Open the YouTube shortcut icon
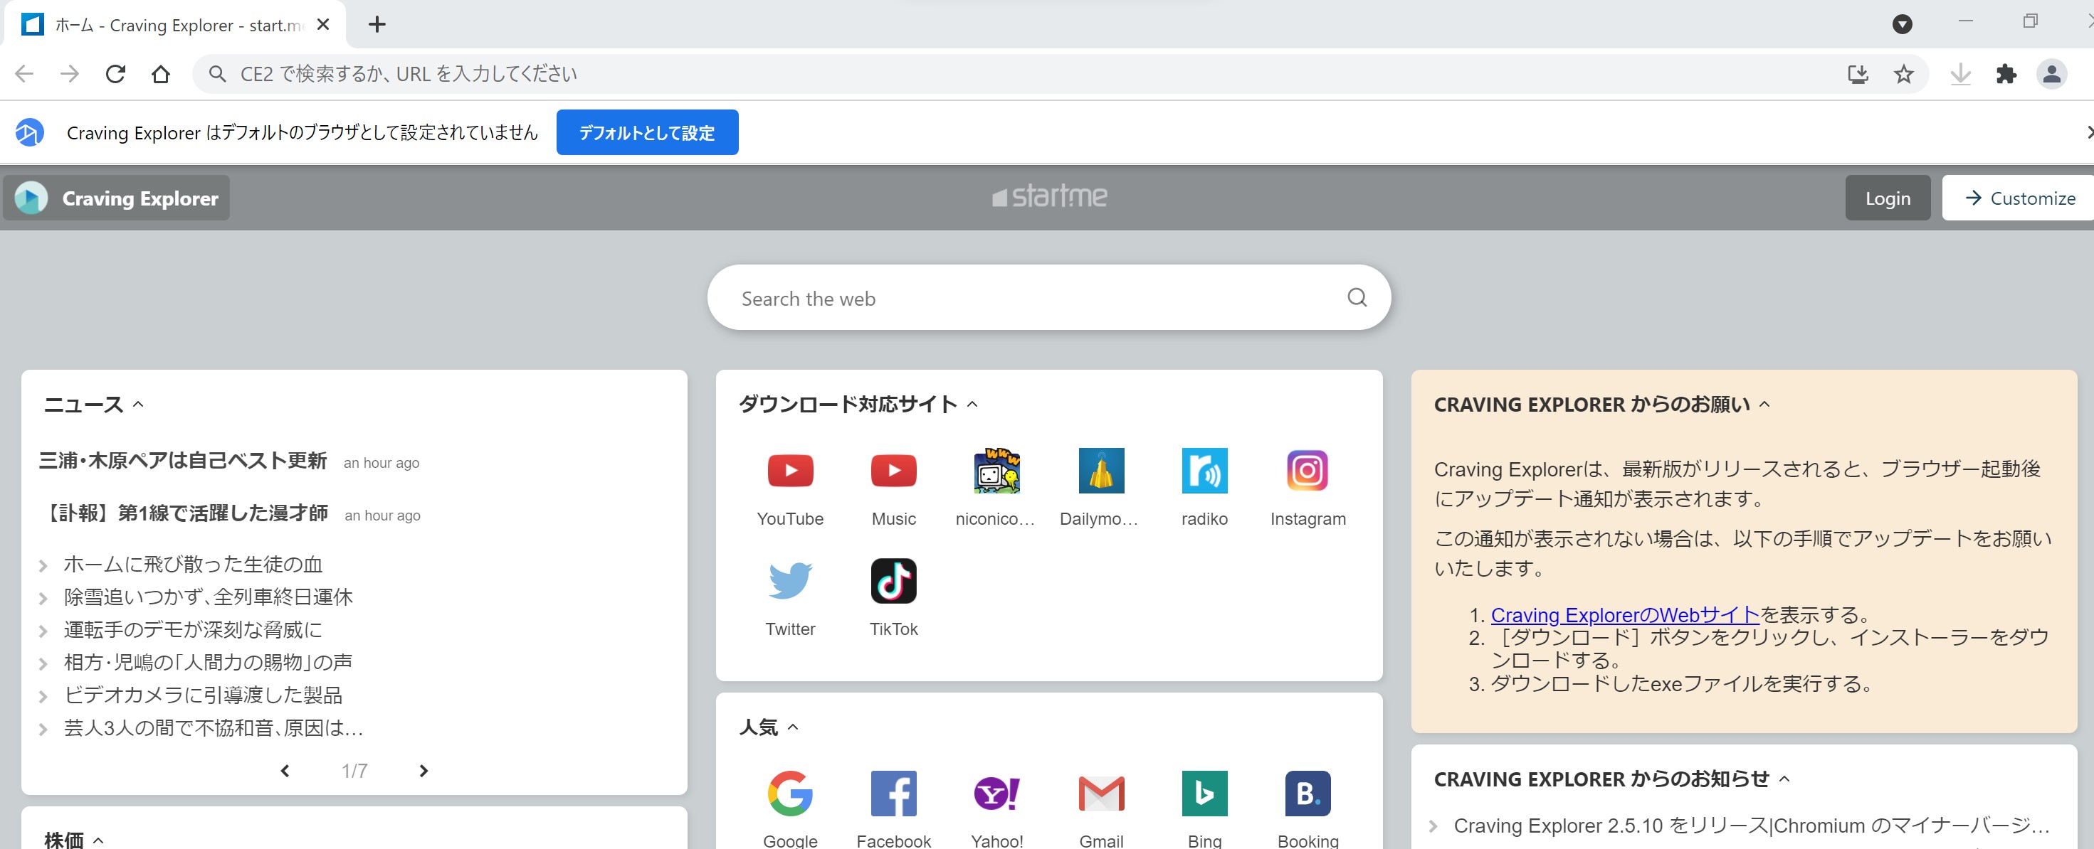Image resolution: width=2094 pixels, height=849 pixels. [x=790, y=471]
